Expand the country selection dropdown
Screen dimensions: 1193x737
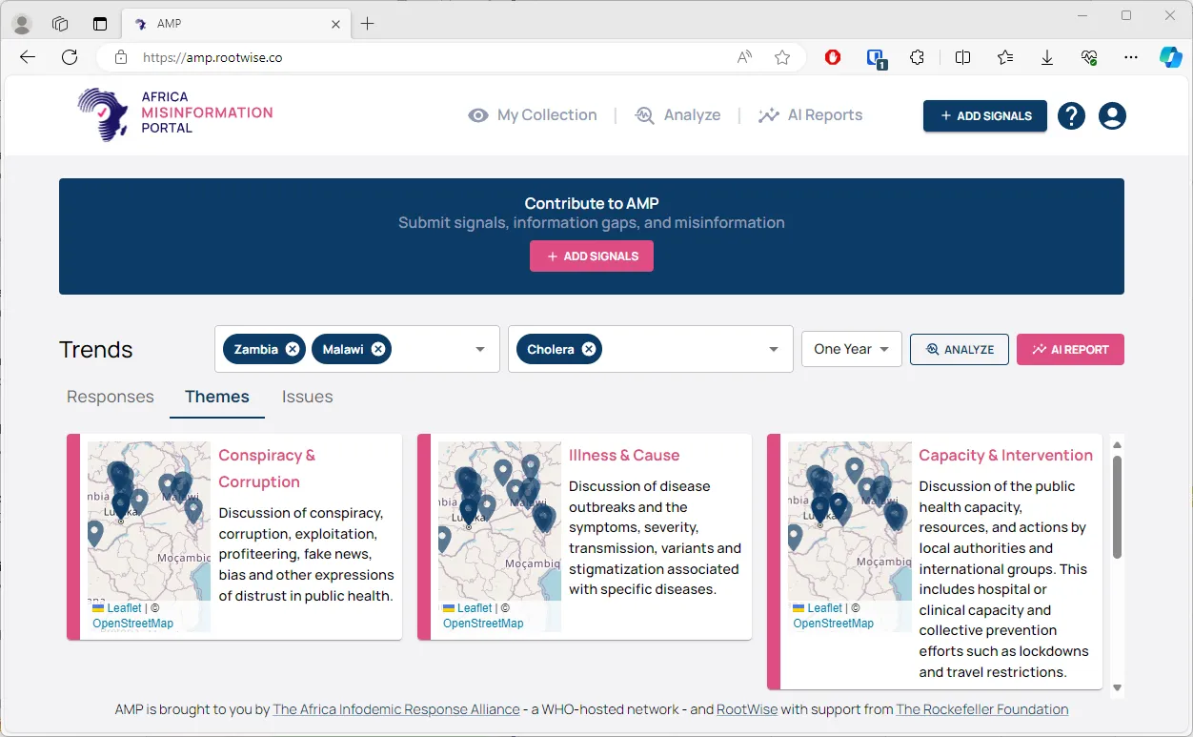coord(480,349)
